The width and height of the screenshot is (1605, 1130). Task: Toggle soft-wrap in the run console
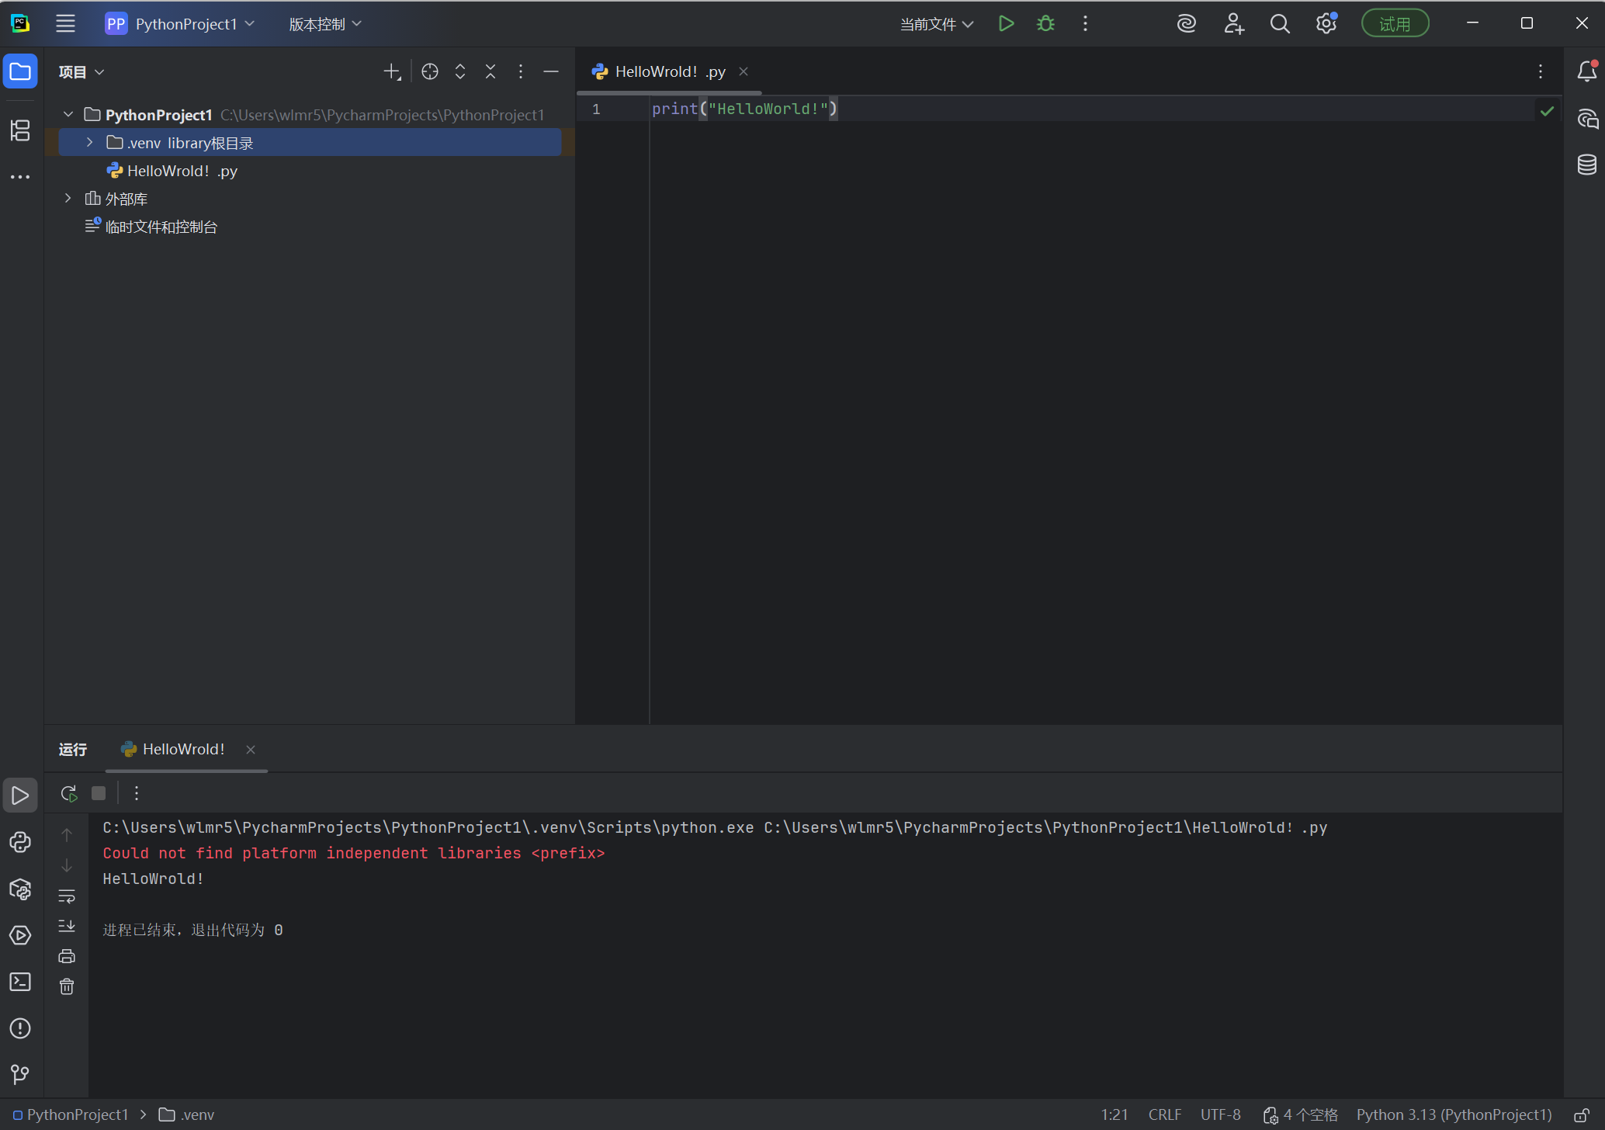point(67,896)
